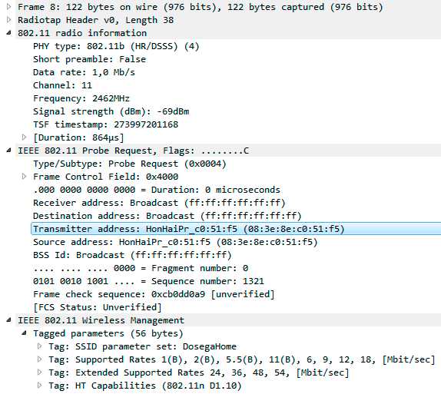The height and width of the screenshot is (394, 441).
Task: Collapse the IEEE 802.11 Wireless Management section
Action: [9, 320]
